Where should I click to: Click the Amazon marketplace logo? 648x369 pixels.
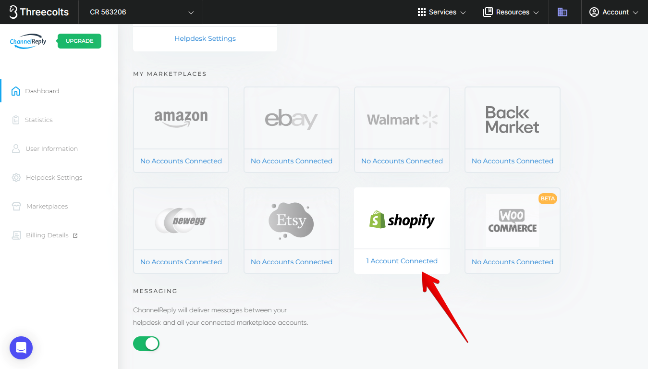click(x=181, y=118)
